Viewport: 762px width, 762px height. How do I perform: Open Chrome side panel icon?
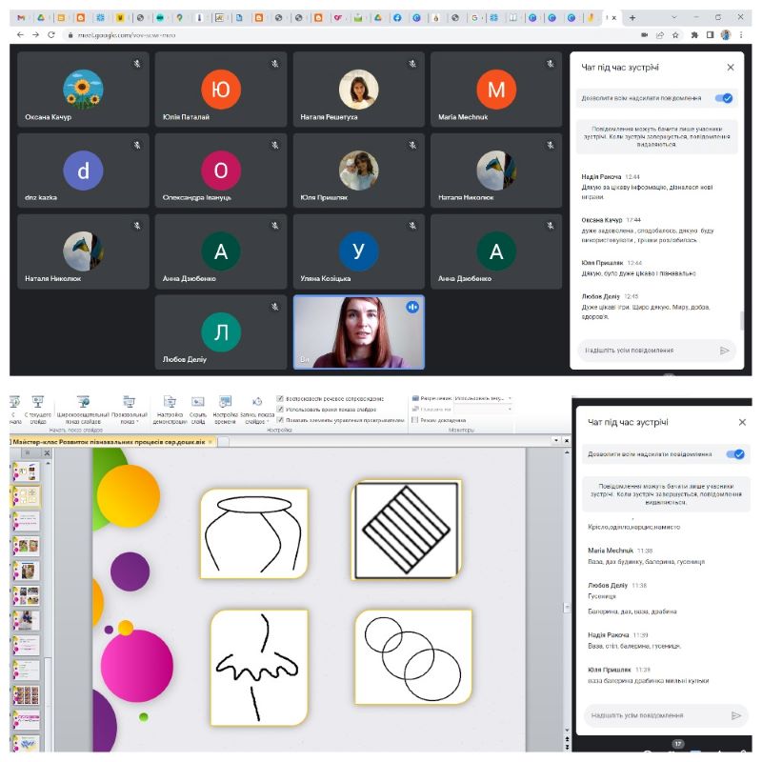pos(710,35)
